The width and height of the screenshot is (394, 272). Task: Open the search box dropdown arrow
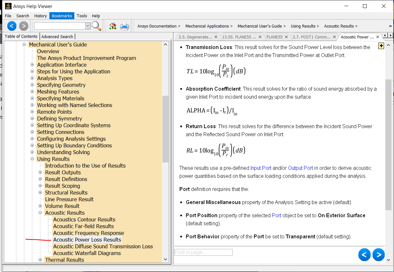(88, 26)
